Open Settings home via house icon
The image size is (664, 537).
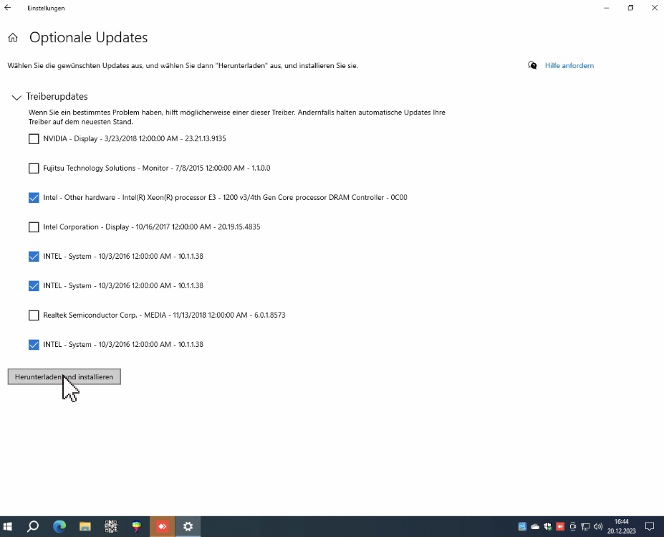pos(13,38)
